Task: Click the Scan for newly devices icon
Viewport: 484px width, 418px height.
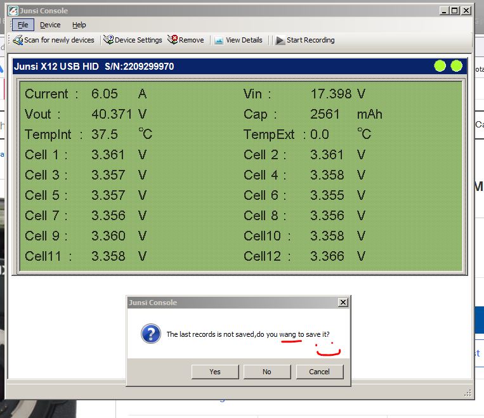Action: tap(18, 40)
